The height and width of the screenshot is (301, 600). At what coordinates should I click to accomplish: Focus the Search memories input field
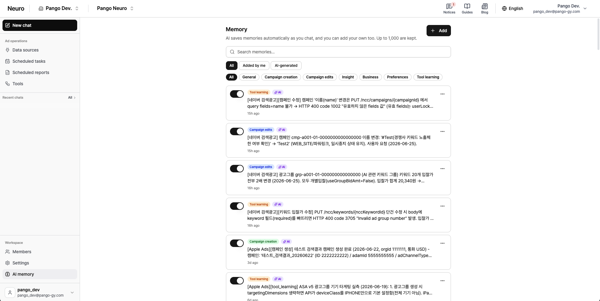[x=338, y=52]
